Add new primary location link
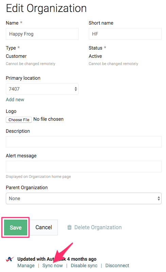This screenshot has width=166, height=272. point(15,100)
